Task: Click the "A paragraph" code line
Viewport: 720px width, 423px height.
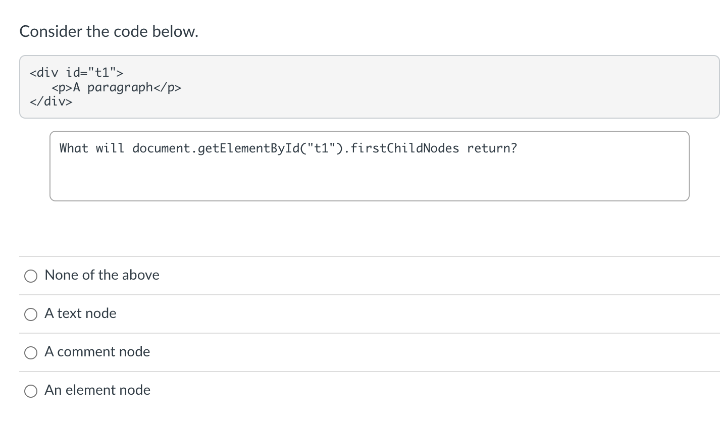Action: [116, 88]
